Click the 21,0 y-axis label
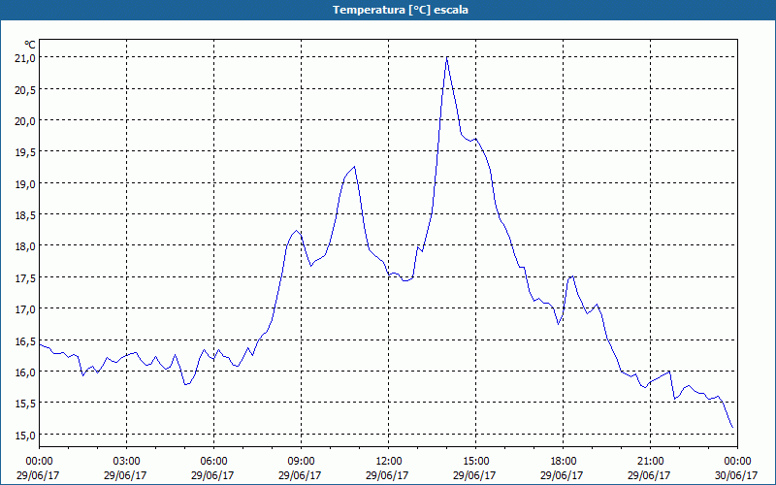Screen dimensions: 776x485 click(25, 58)
